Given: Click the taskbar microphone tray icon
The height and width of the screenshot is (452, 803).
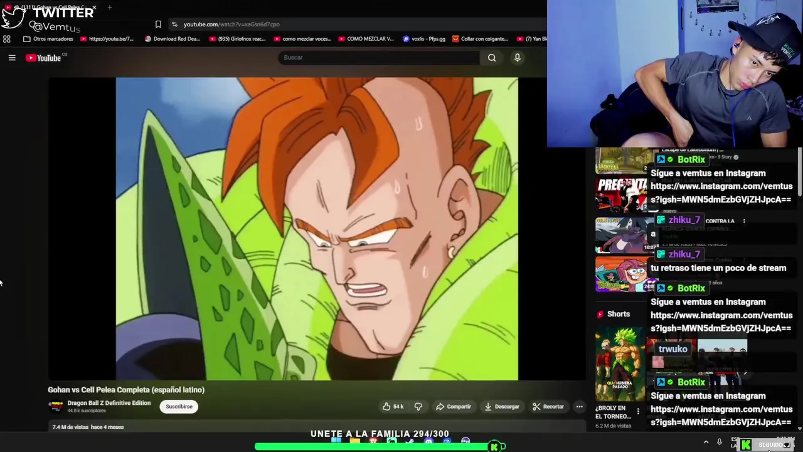Looking at the screenshot, I should click(720, 443).
